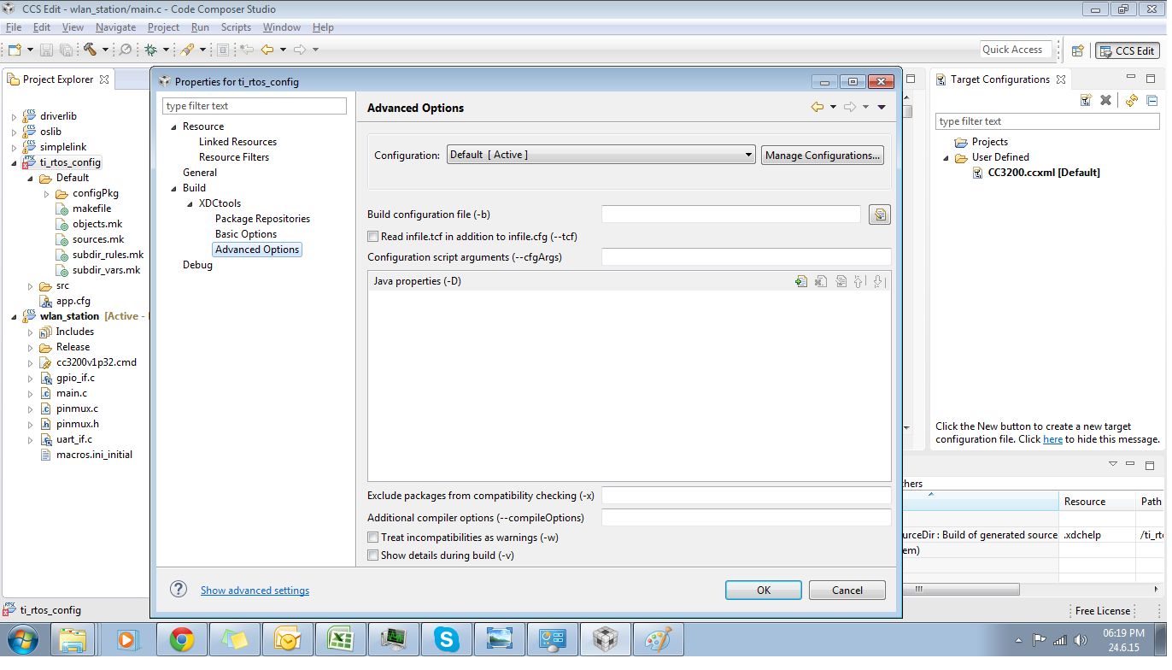Click New Target Configuration icon

tap(1086, 100)
